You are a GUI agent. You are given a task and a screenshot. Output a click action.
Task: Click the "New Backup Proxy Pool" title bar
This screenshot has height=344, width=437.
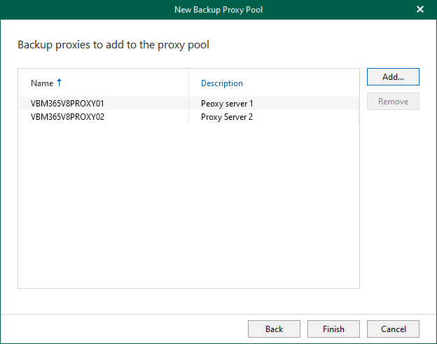click(218, 10)
